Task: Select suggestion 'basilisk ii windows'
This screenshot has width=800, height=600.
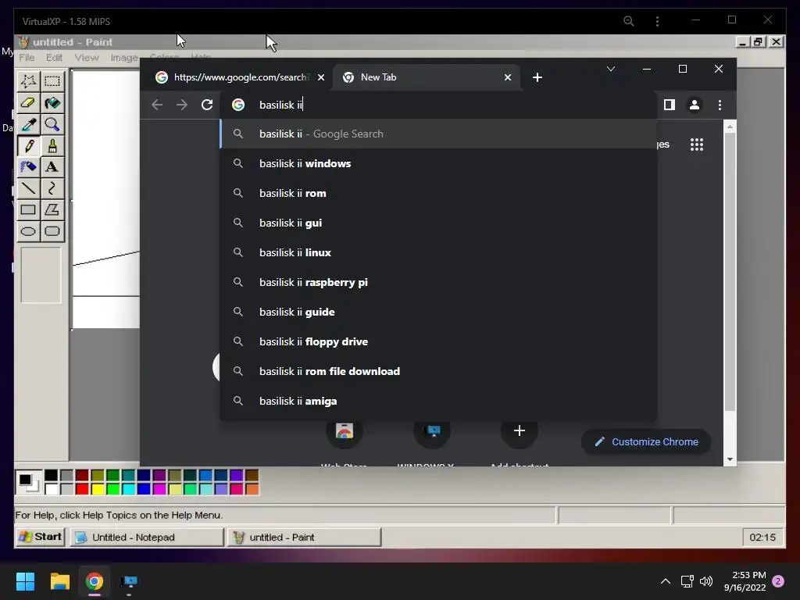Action: tap(438, 163)
